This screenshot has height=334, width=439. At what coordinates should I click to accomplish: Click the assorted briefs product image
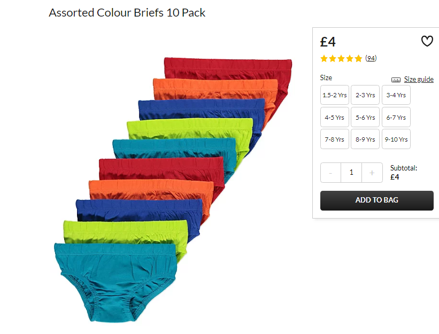coord(173,190)
